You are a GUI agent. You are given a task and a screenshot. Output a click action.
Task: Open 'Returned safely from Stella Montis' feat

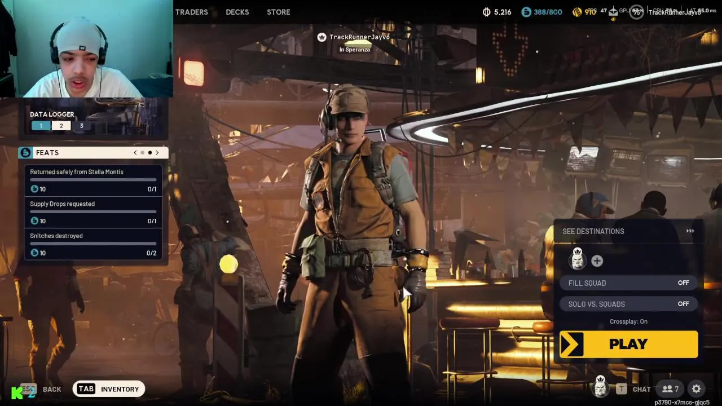[x=93, y=180]
